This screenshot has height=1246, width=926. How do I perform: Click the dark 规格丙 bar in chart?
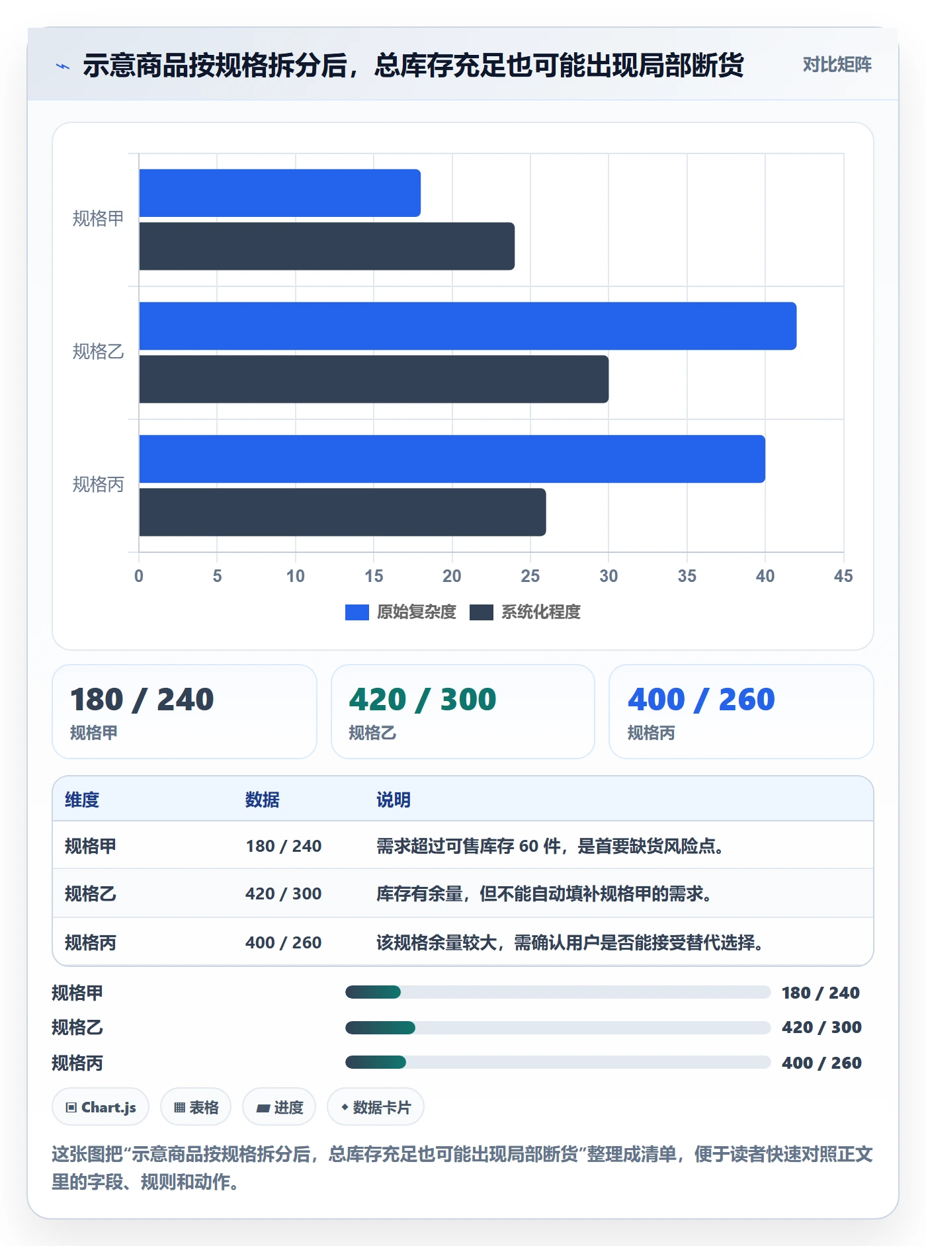coord(343,512)
